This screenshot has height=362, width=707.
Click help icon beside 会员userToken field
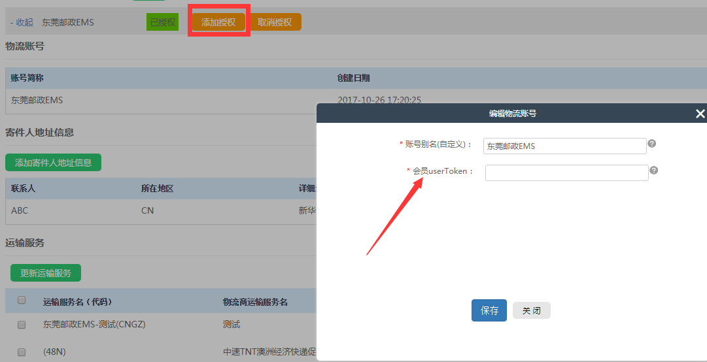653,171
